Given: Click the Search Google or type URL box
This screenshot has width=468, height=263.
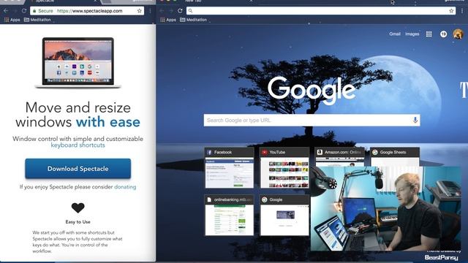Looking at the screenshot, I should click(312, 120).
